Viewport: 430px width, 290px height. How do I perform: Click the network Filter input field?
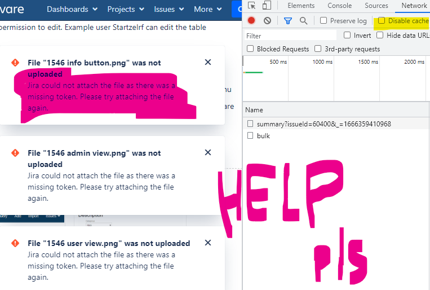click(290, 36)
